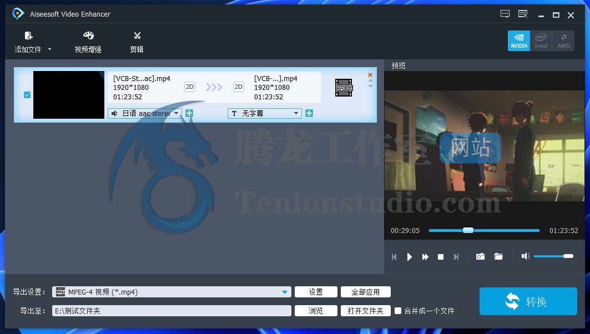Click output filename [VCB-...].mp4
This screenshot has height=334, width=590.
pos(275,78)
